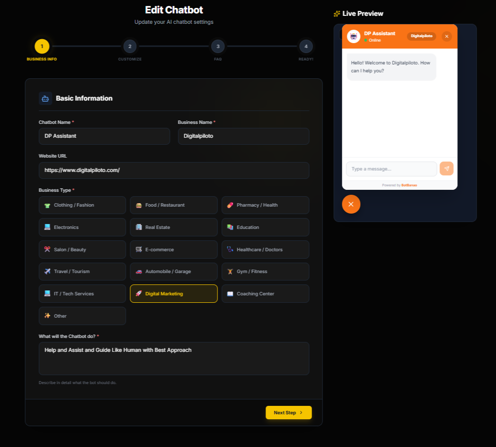Click the orange send message arrow icon
496x447 pixels.
click(x=446, y=168)
